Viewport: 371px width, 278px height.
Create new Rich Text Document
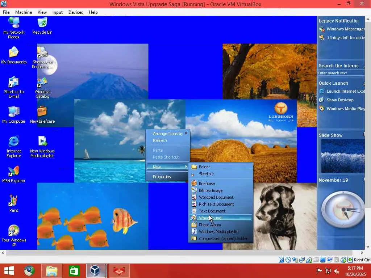(221, 204)
